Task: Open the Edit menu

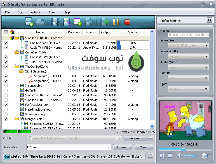Action: pyautogui.click(x=20, y=12)
